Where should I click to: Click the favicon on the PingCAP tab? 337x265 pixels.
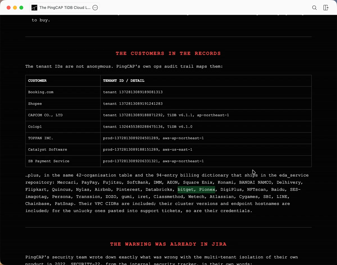tap(34, 8)
